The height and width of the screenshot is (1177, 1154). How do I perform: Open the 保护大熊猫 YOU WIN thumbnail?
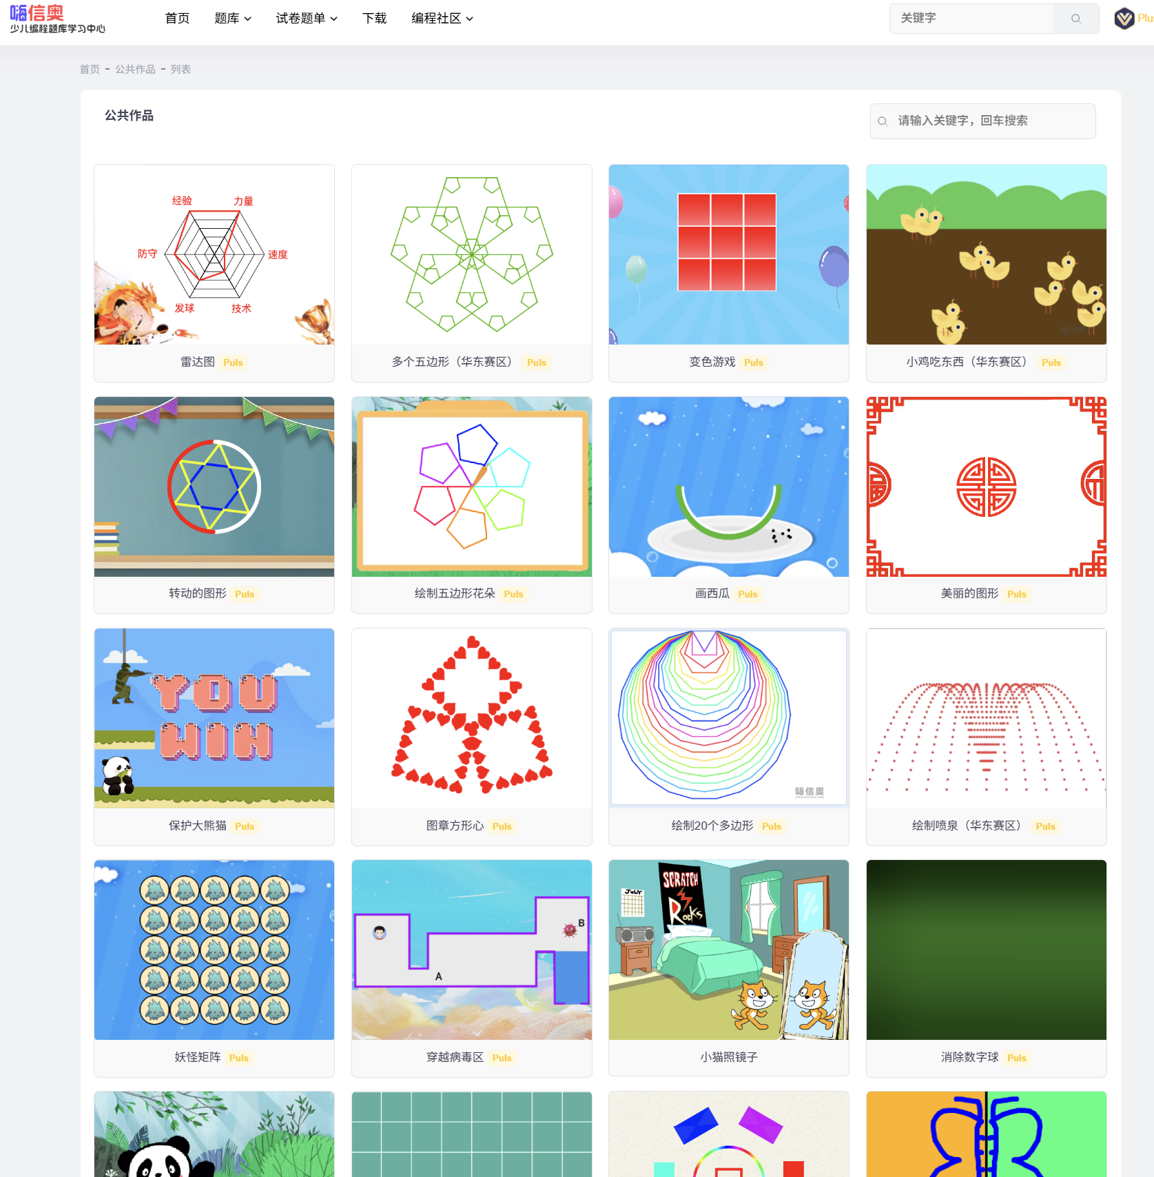[214, 718]
